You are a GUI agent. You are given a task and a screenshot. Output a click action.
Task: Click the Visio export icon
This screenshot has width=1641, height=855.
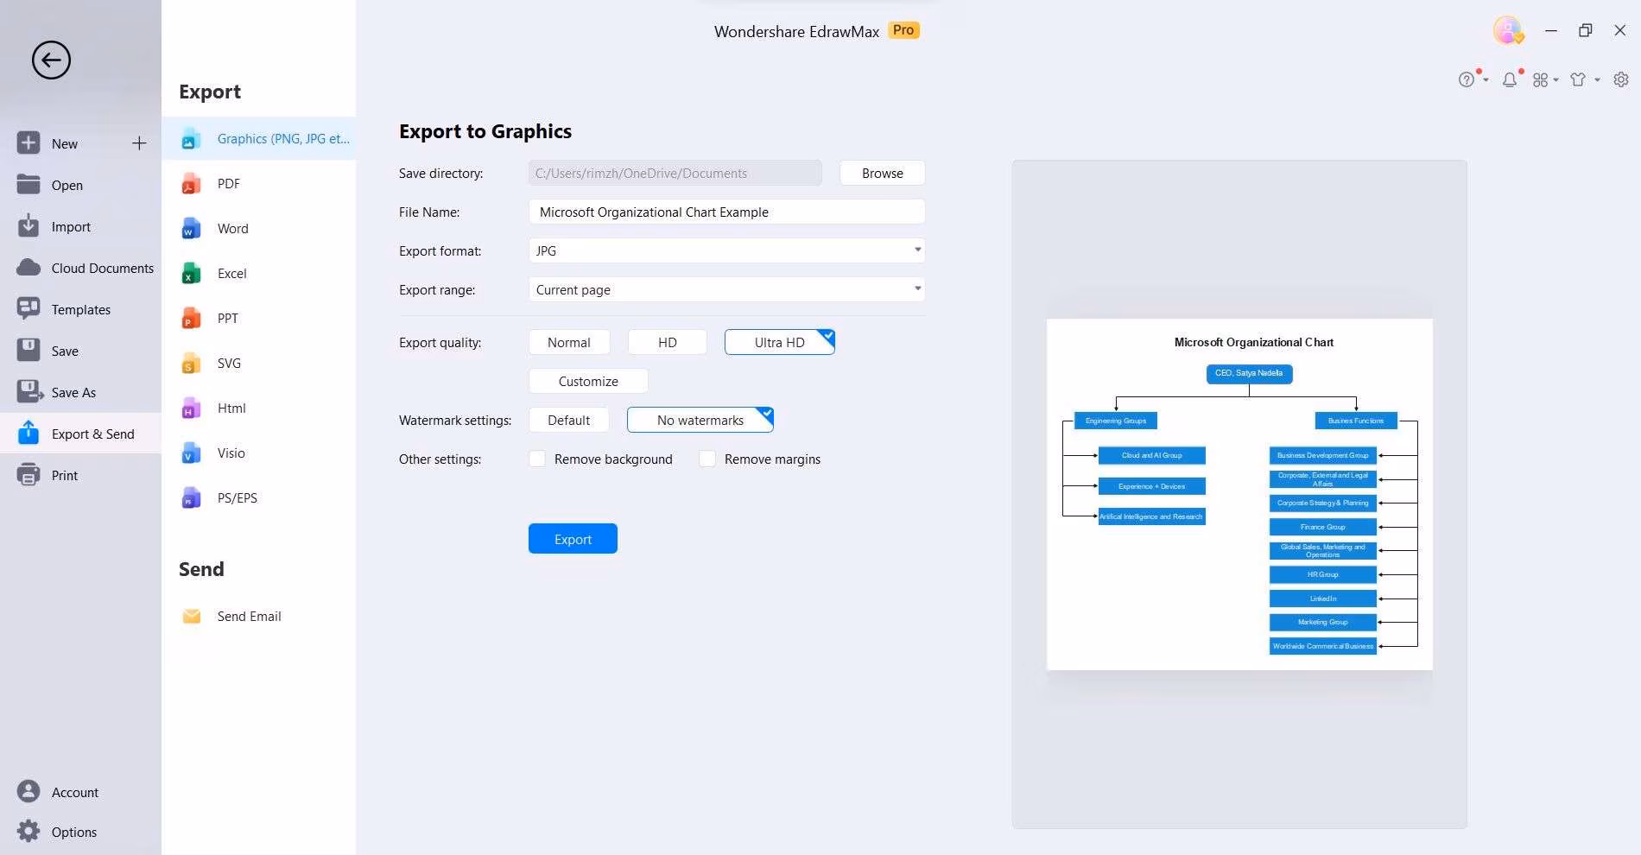coord(191,453)
